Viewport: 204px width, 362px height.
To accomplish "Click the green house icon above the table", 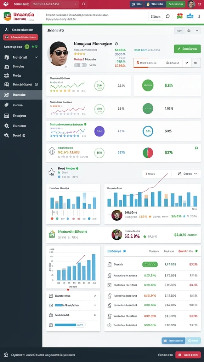I will click(52, 234).
